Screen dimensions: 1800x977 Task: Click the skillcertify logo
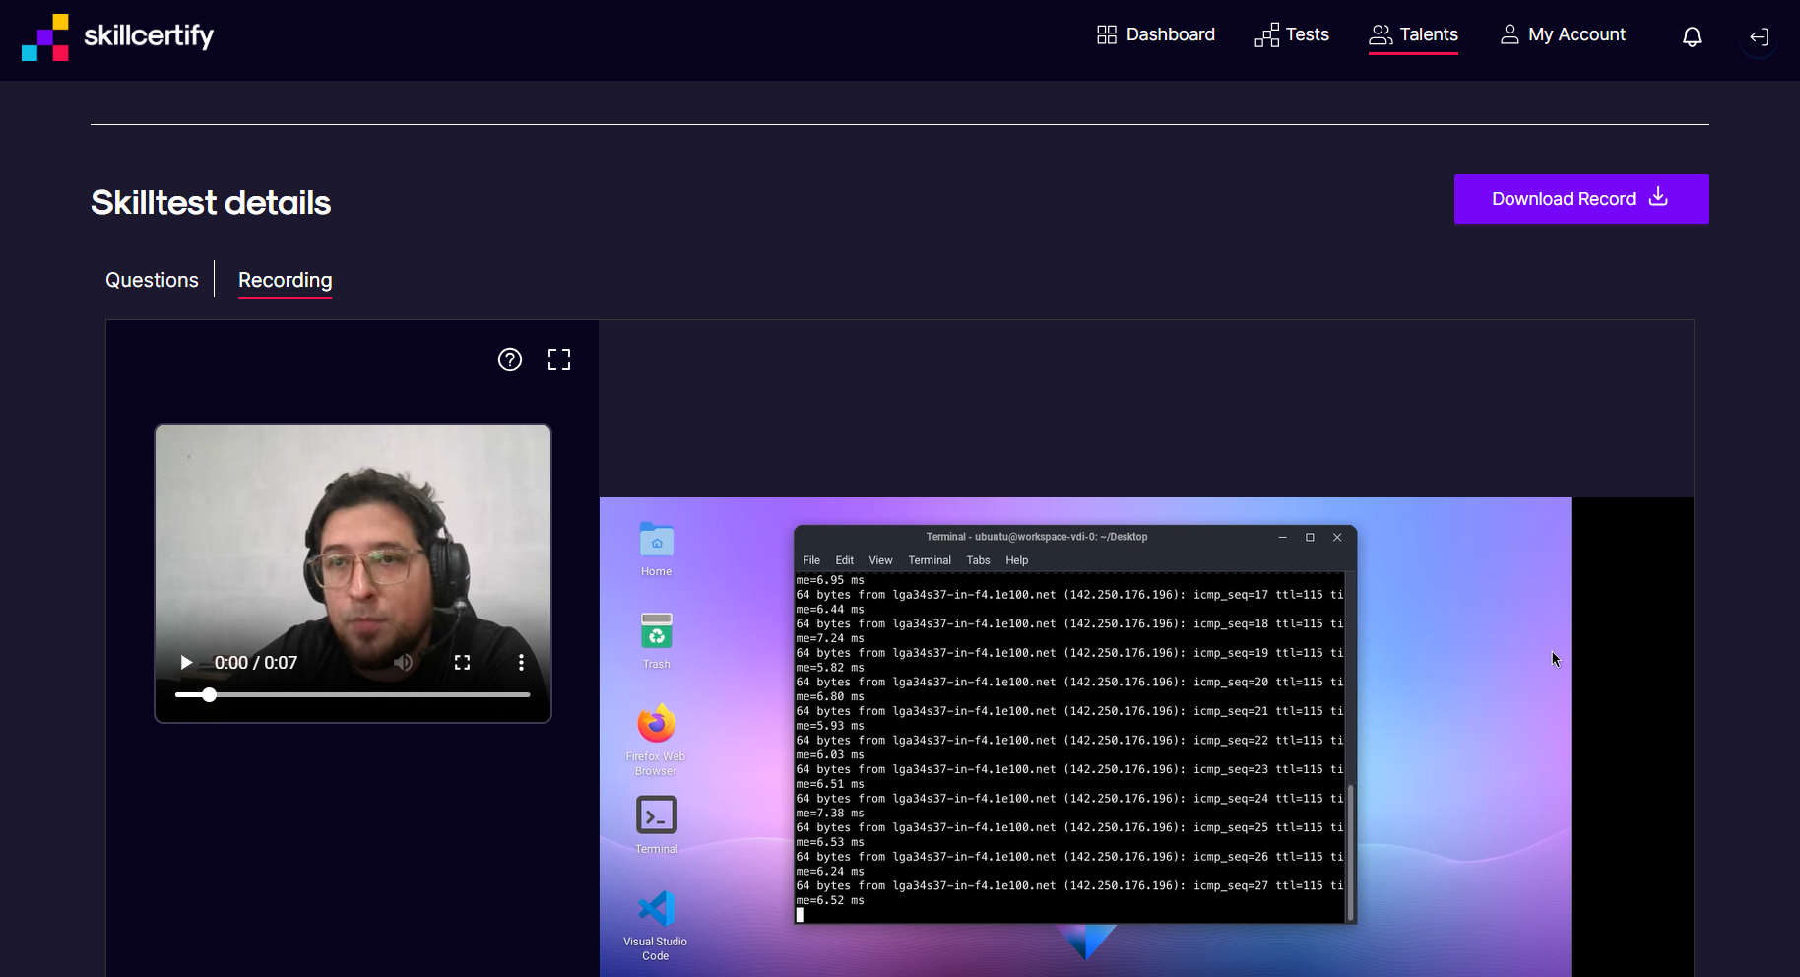point(117,37)
